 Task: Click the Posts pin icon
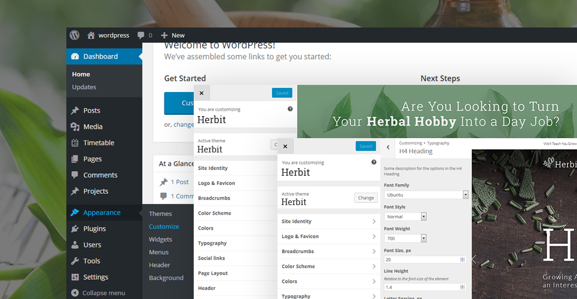tap(75, 111)
